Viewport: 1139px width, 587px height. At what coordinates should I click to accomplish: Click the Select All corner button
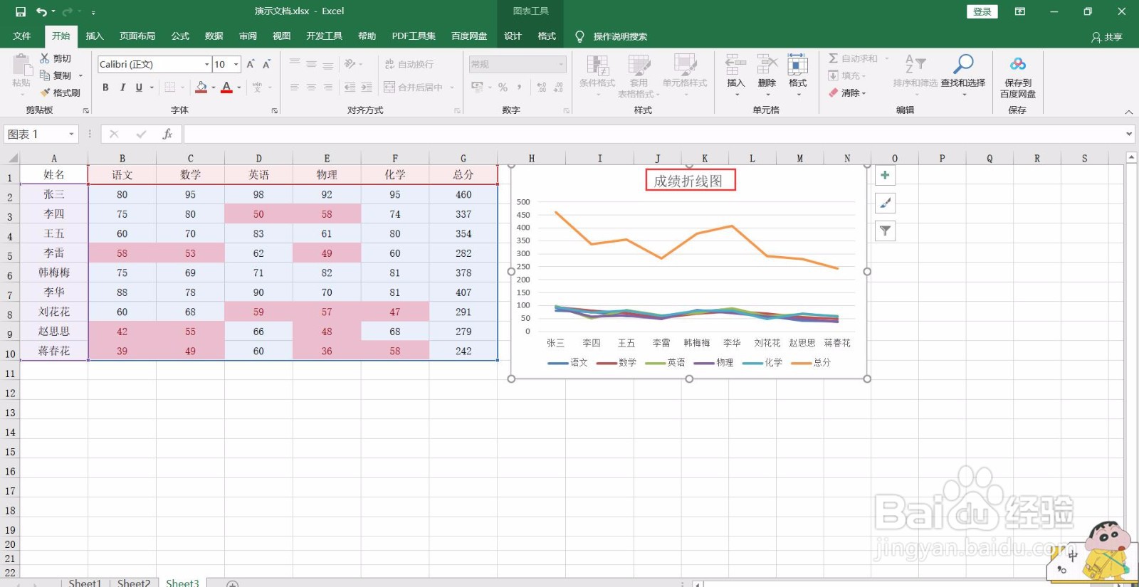pos(11,158)
